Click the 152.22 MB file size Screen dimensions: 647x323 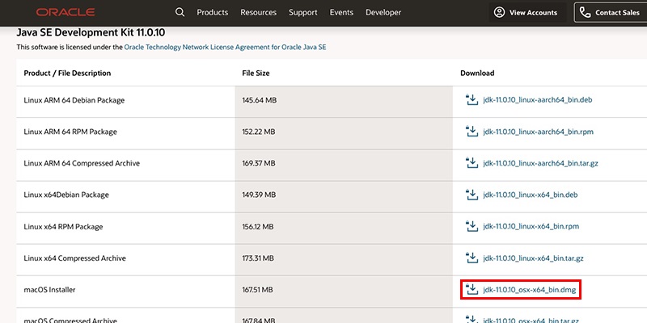259,132
